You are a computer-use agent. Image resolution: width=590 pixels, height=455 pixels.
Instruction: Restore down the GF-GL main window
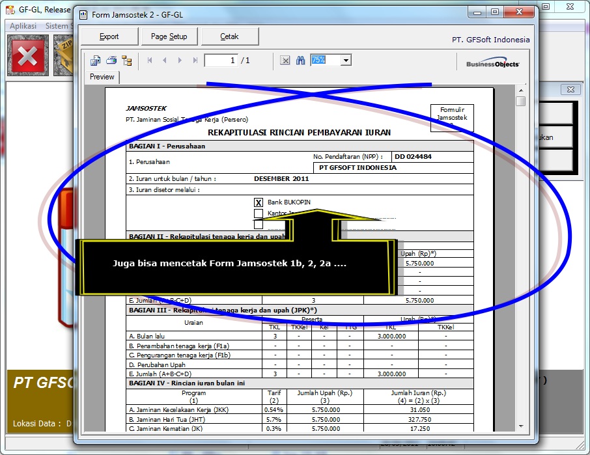(x=546, y=7)
